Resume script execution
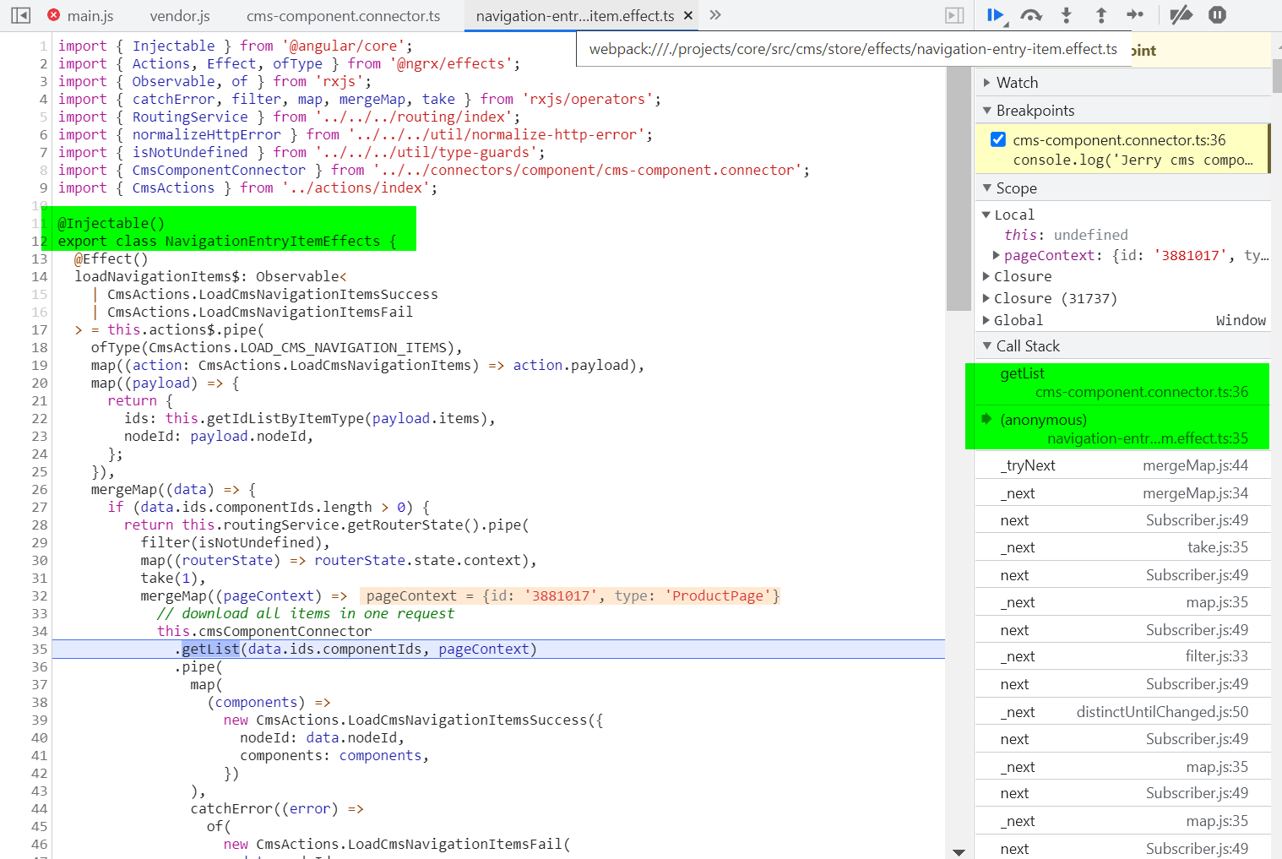Screen dimensions: 1282x859 [x=996, y=15]
